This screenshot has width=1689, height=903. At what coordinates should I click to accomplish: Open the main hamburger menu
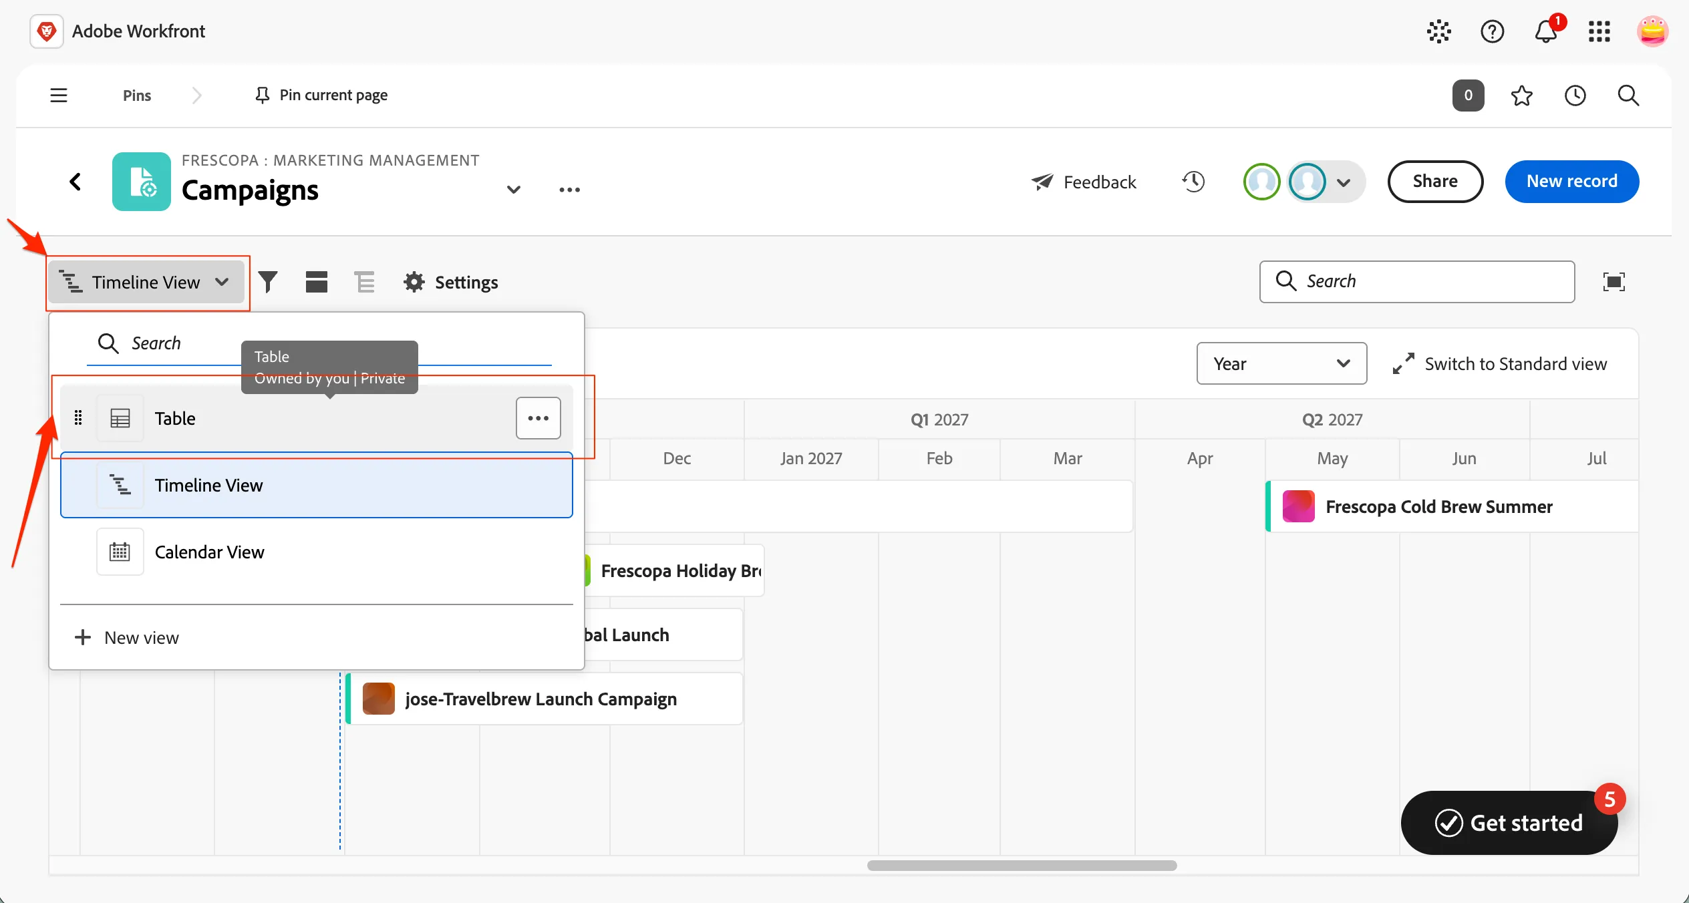pyautogui.click(x=59, y=96)
